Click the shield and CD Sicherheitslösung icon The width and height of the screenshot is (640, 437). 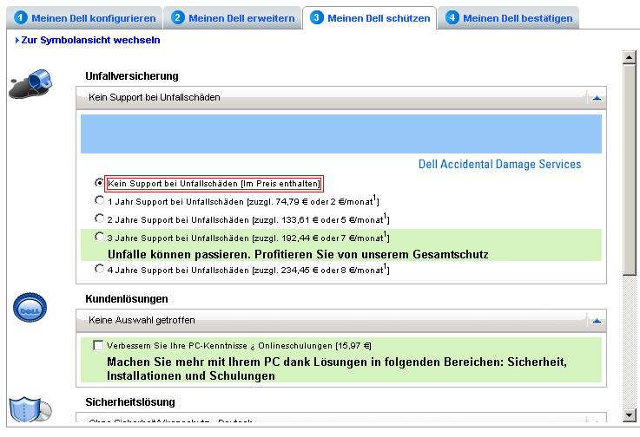[x=30, y=409]
